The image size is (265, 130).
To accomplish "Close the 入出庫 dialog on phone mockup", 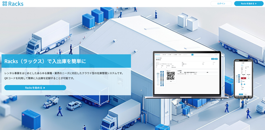I will tap(251, 63).
